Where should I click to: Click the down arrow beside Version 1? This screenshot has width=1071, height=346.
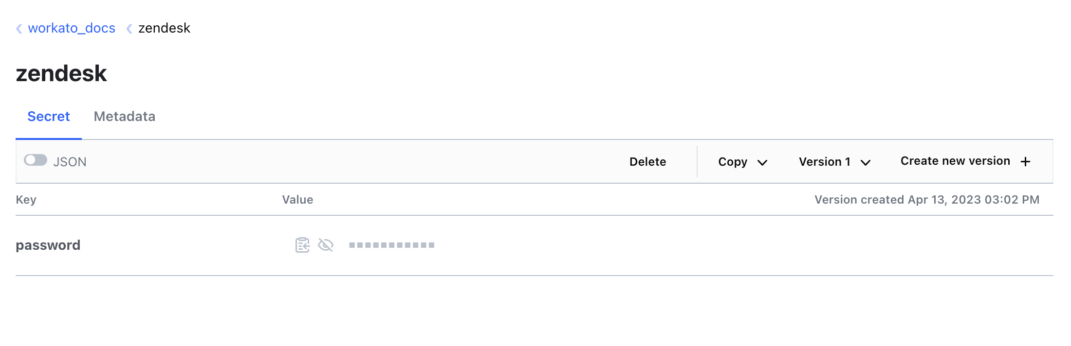click(x=866, y=162)
